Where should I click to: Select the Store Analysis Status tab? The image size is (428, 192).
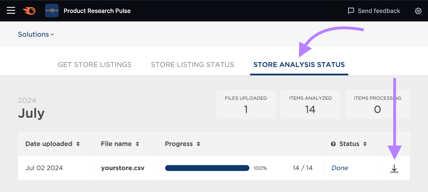pyautogui.click(x=299, y=65)
